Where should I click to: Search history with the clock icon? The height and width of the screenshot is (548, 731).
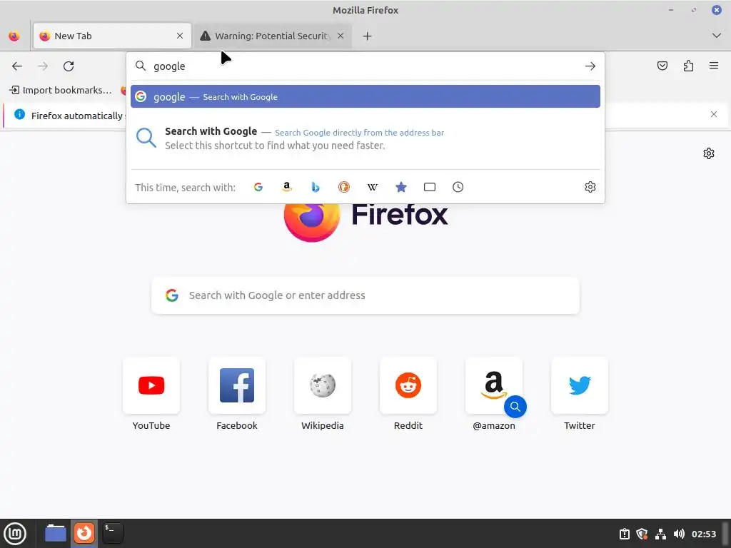tap(458, 187)
